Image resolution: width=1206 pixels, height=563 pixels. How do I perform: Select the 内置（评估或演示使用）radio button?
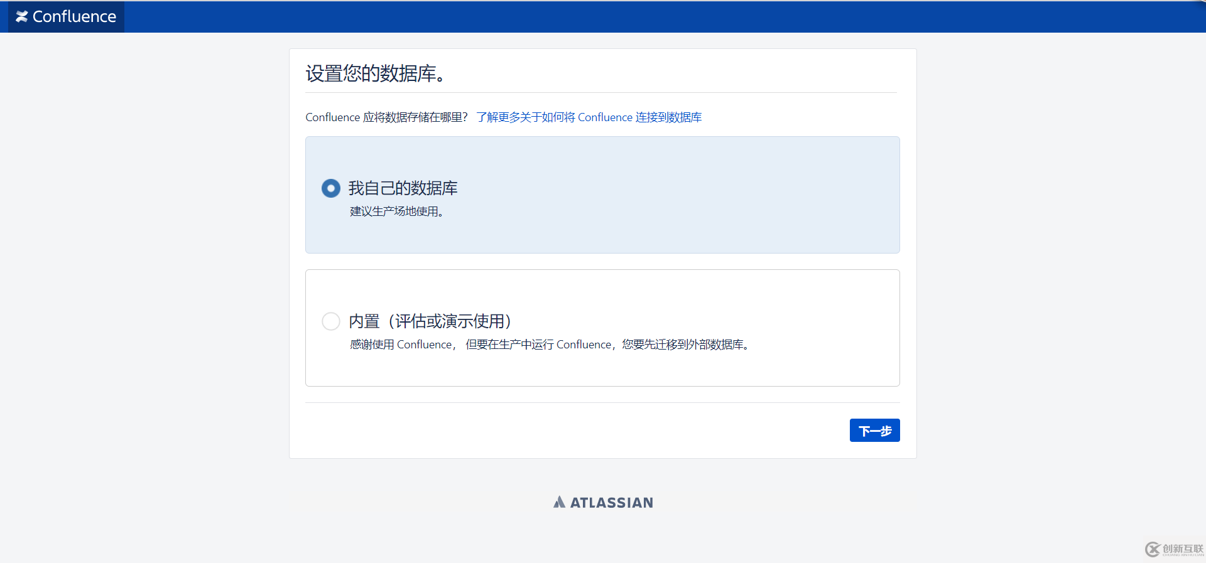(x=331, y=321)
